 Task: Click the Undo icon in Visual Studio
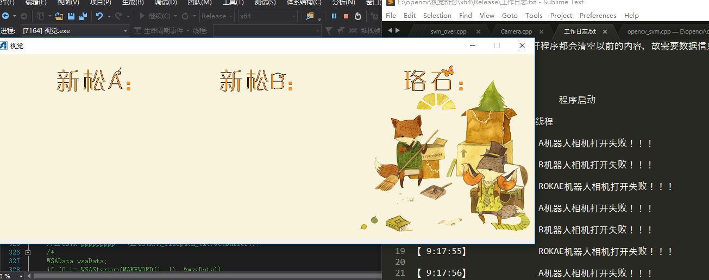pos(99,16)
